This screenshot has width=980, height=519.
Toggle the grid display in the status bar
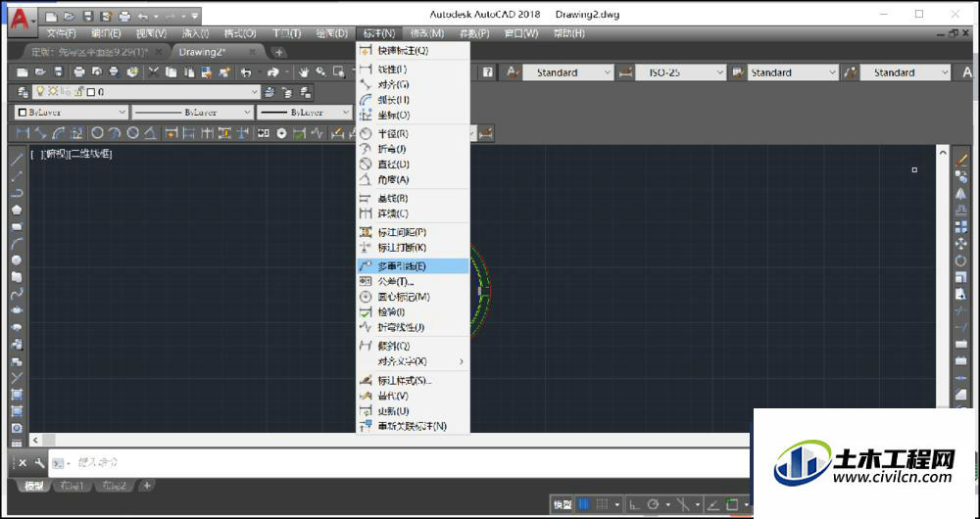(x=584, y=504)
